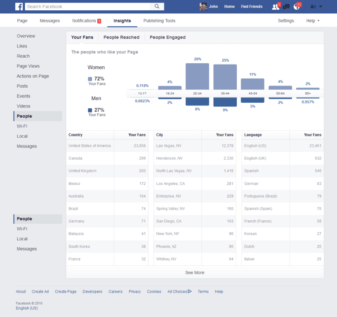This screenshot has width=337, height=317.
Task: Click the Find Friends link
Action: (252, 6)
